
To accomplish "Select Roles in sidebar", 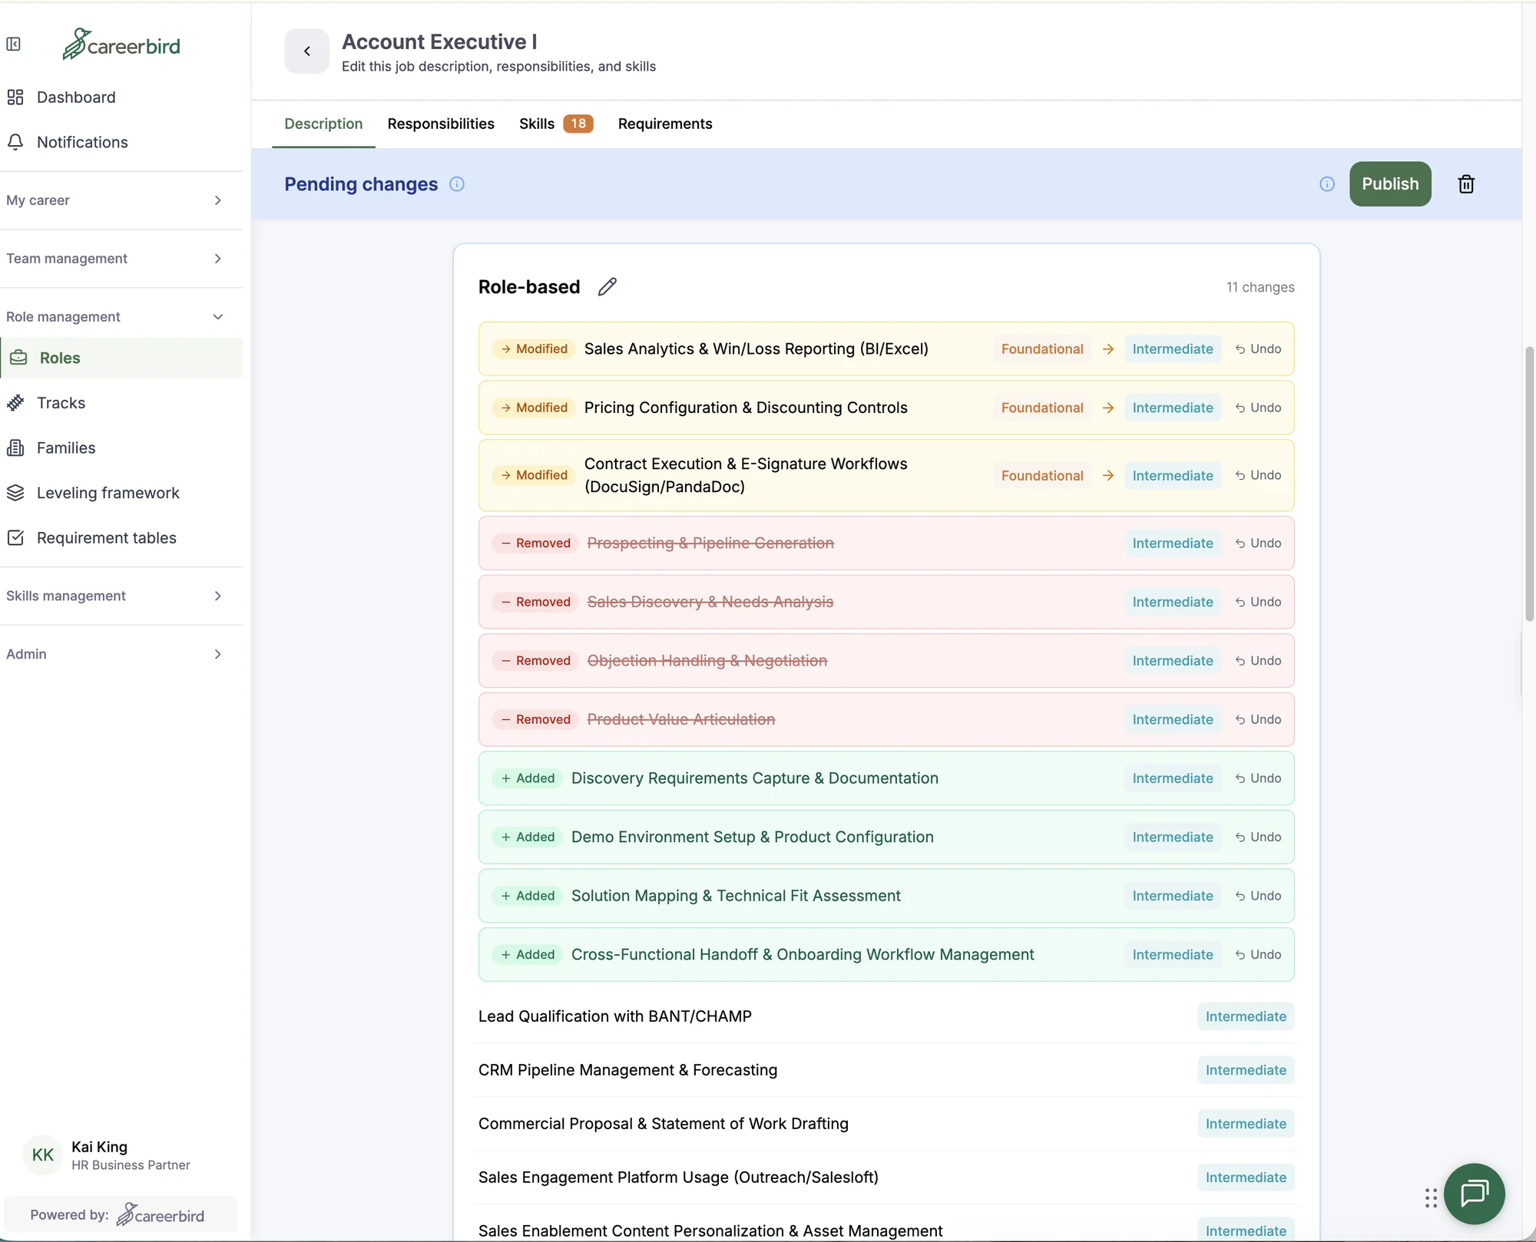I will pyautogui.click(x=121, y=358).
